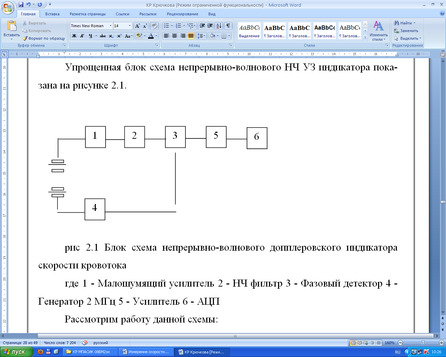Open Рецензирование tab
Screen dimensions: 446x357
click(x=183, y=14)
